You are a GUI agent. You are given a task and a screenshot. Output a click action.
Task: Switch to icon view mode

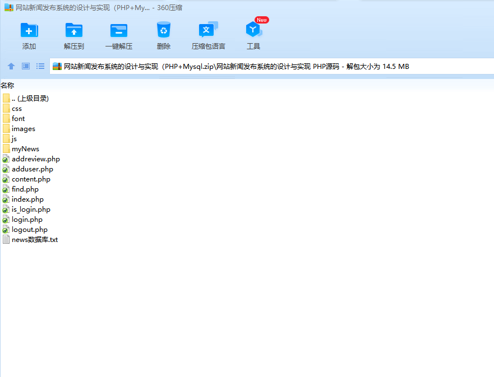(26, 66)
